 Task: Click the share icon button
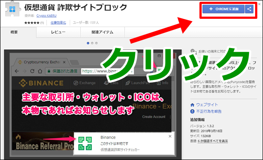coord(249,9)
